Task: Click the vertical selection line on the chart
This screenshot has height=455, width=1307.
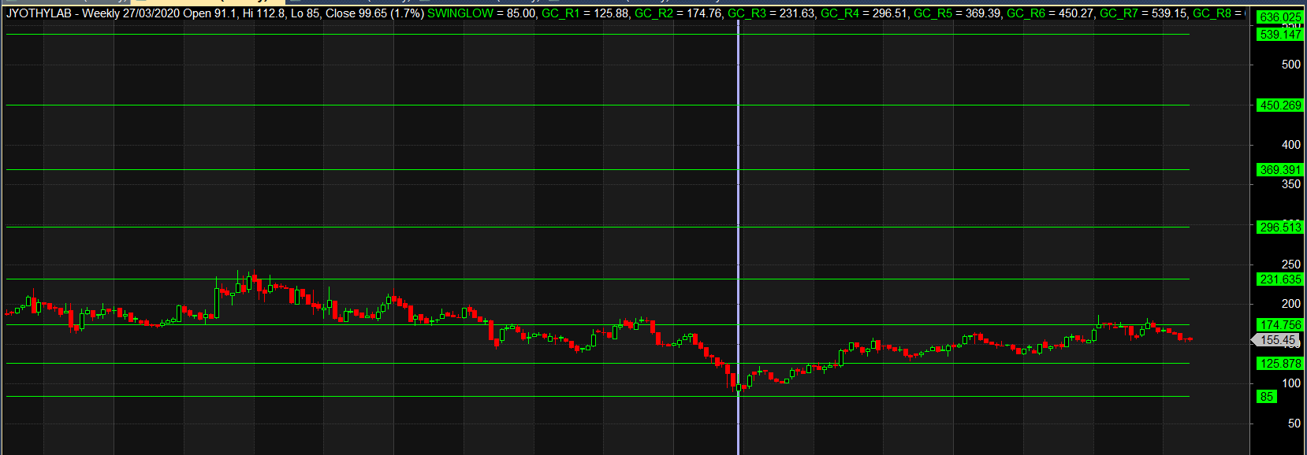Action: 739,197
